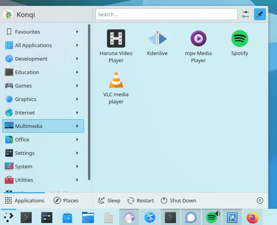277x225 pixels.
Task: Open the Internet category submenu
Action: [43, 113]
